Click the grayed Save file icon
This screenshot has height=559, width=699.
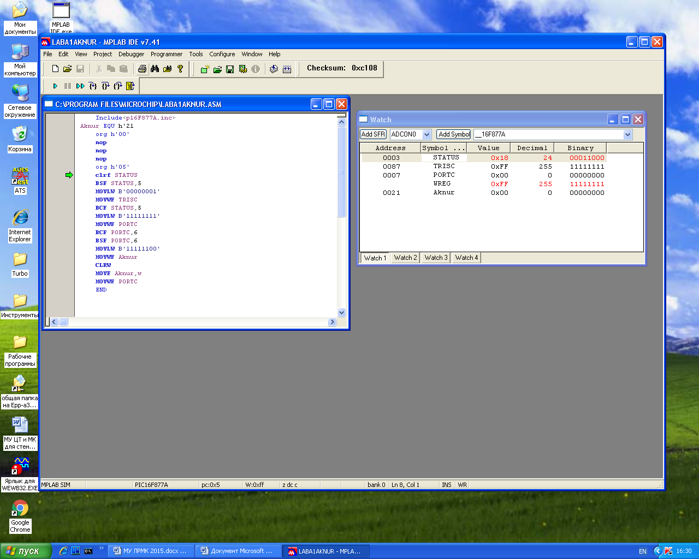click(80, 69)
